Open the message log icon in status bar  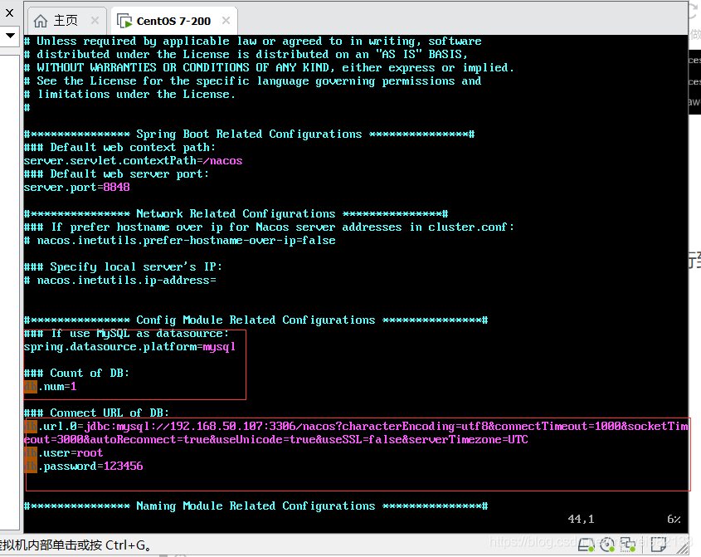(x=658, y=545)
